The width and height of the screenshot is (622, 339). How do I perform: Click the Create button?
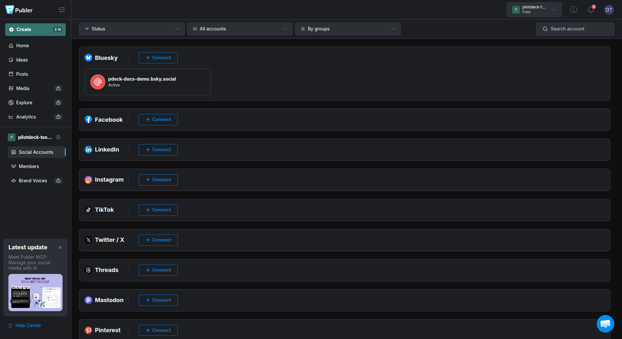point(35,29)
